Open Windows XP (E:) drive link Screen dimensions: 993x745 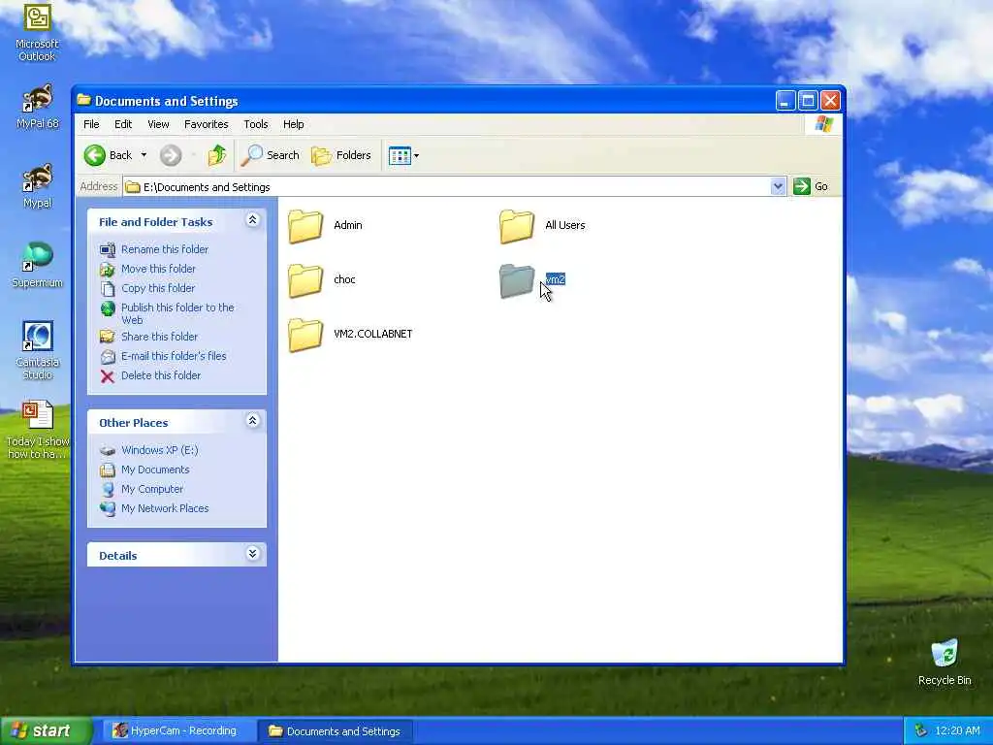160,450
